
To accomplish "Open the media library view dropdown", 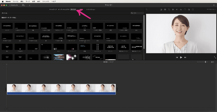I will [23, 5].
